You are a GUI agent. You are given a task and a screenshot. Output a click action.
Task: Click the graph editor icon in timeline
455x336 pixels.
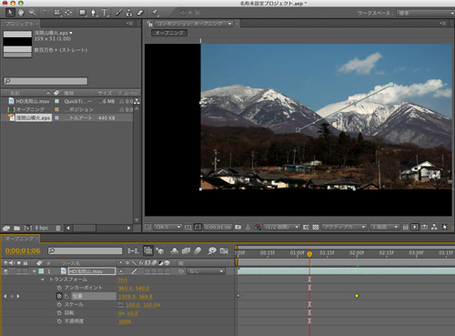point(224,250)
